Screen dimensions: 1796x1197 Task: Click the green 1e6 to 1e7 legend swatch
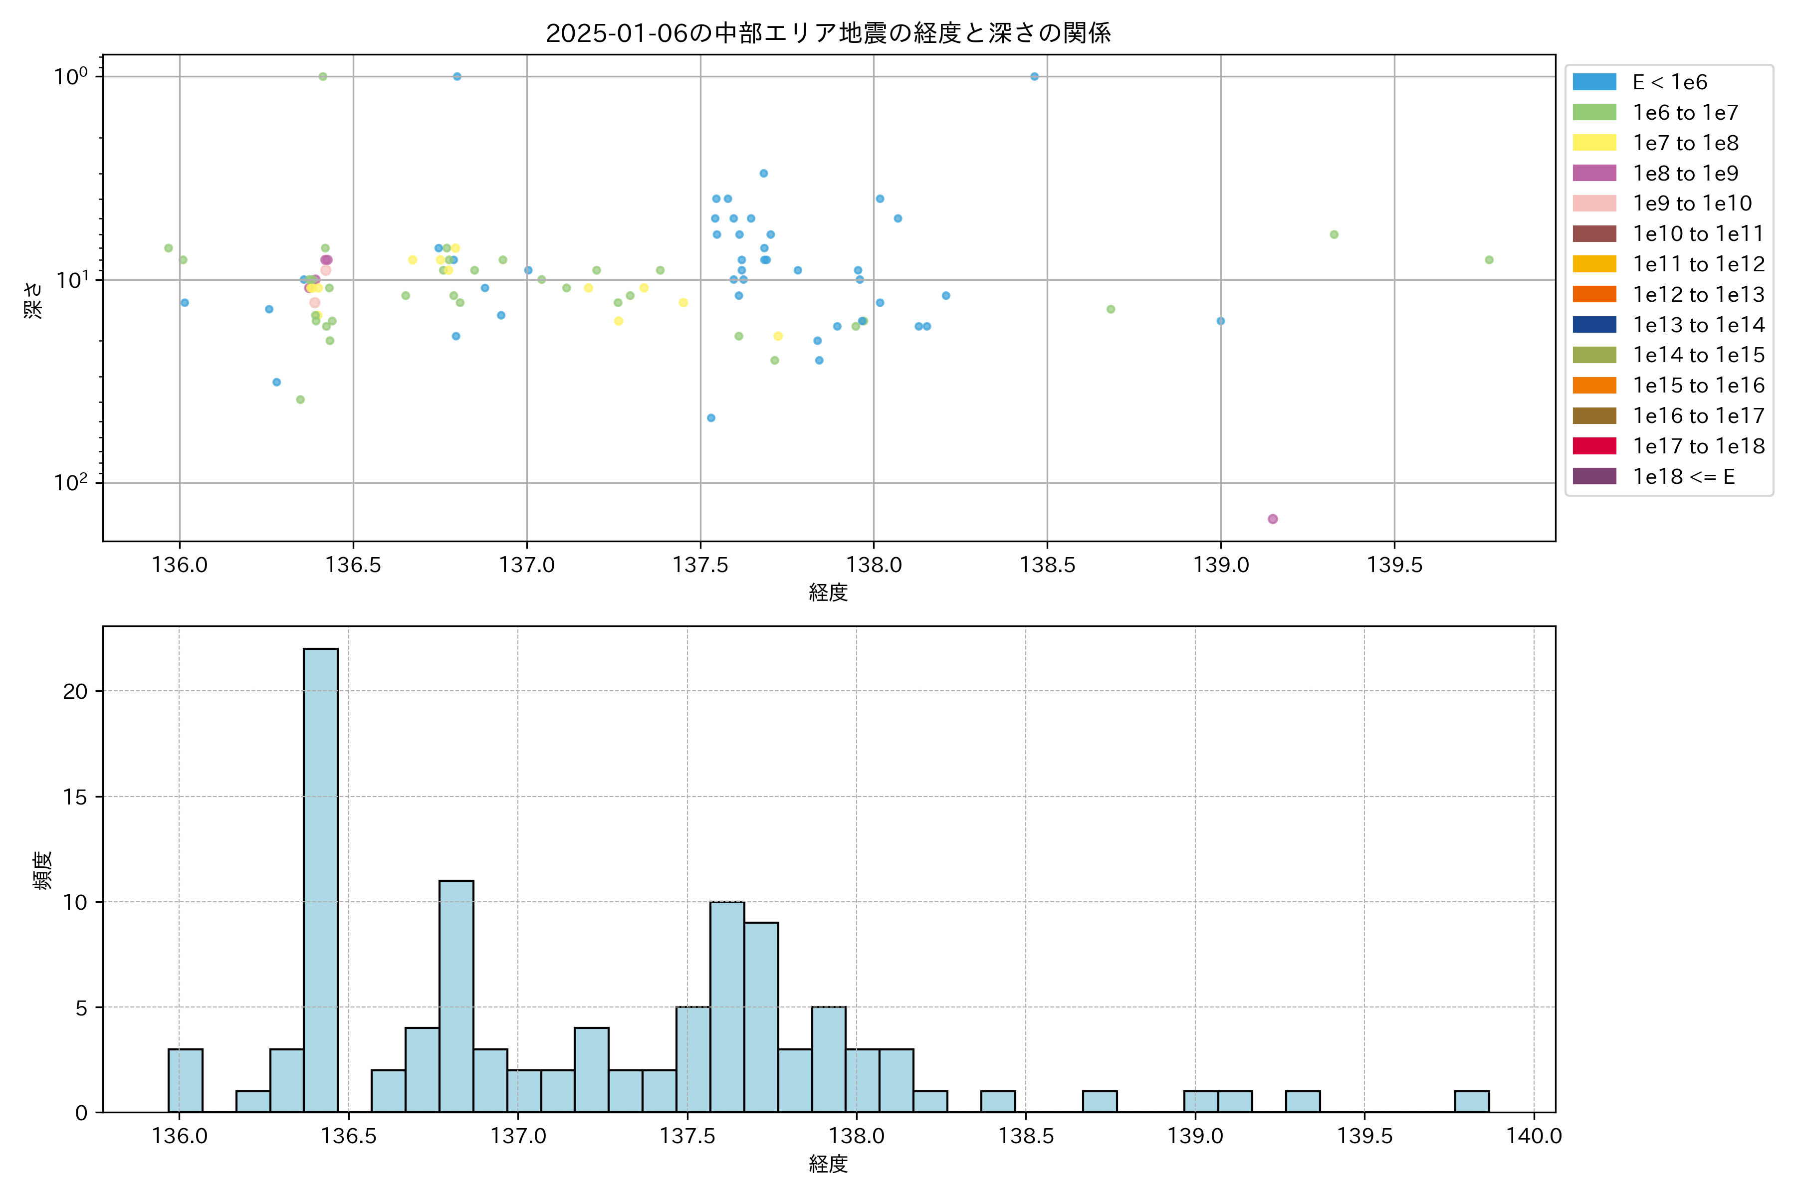(1593, 112)
